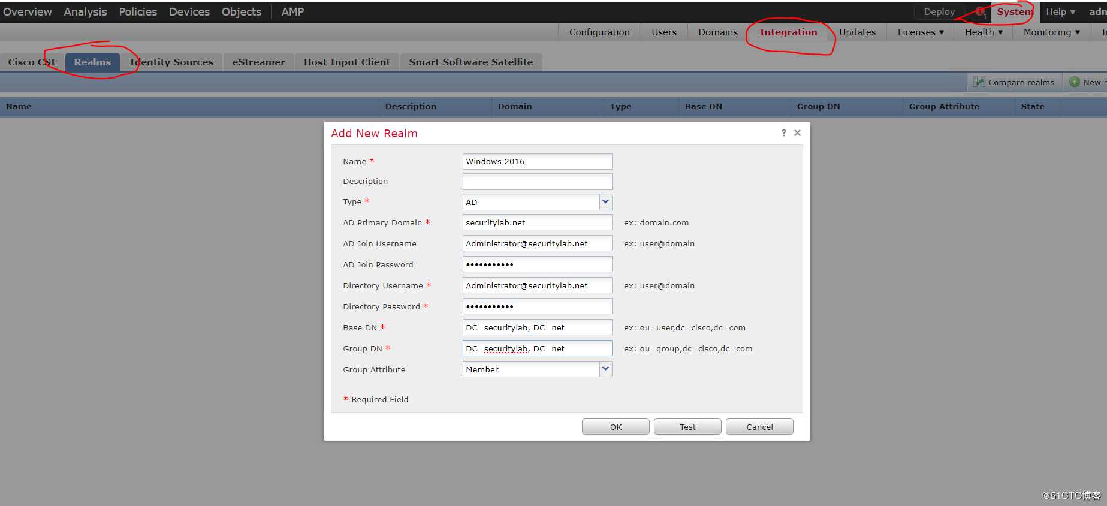Viewport: 1107px width, 506px height.
Task: Open the Objects menu
Action: point(242,12)
